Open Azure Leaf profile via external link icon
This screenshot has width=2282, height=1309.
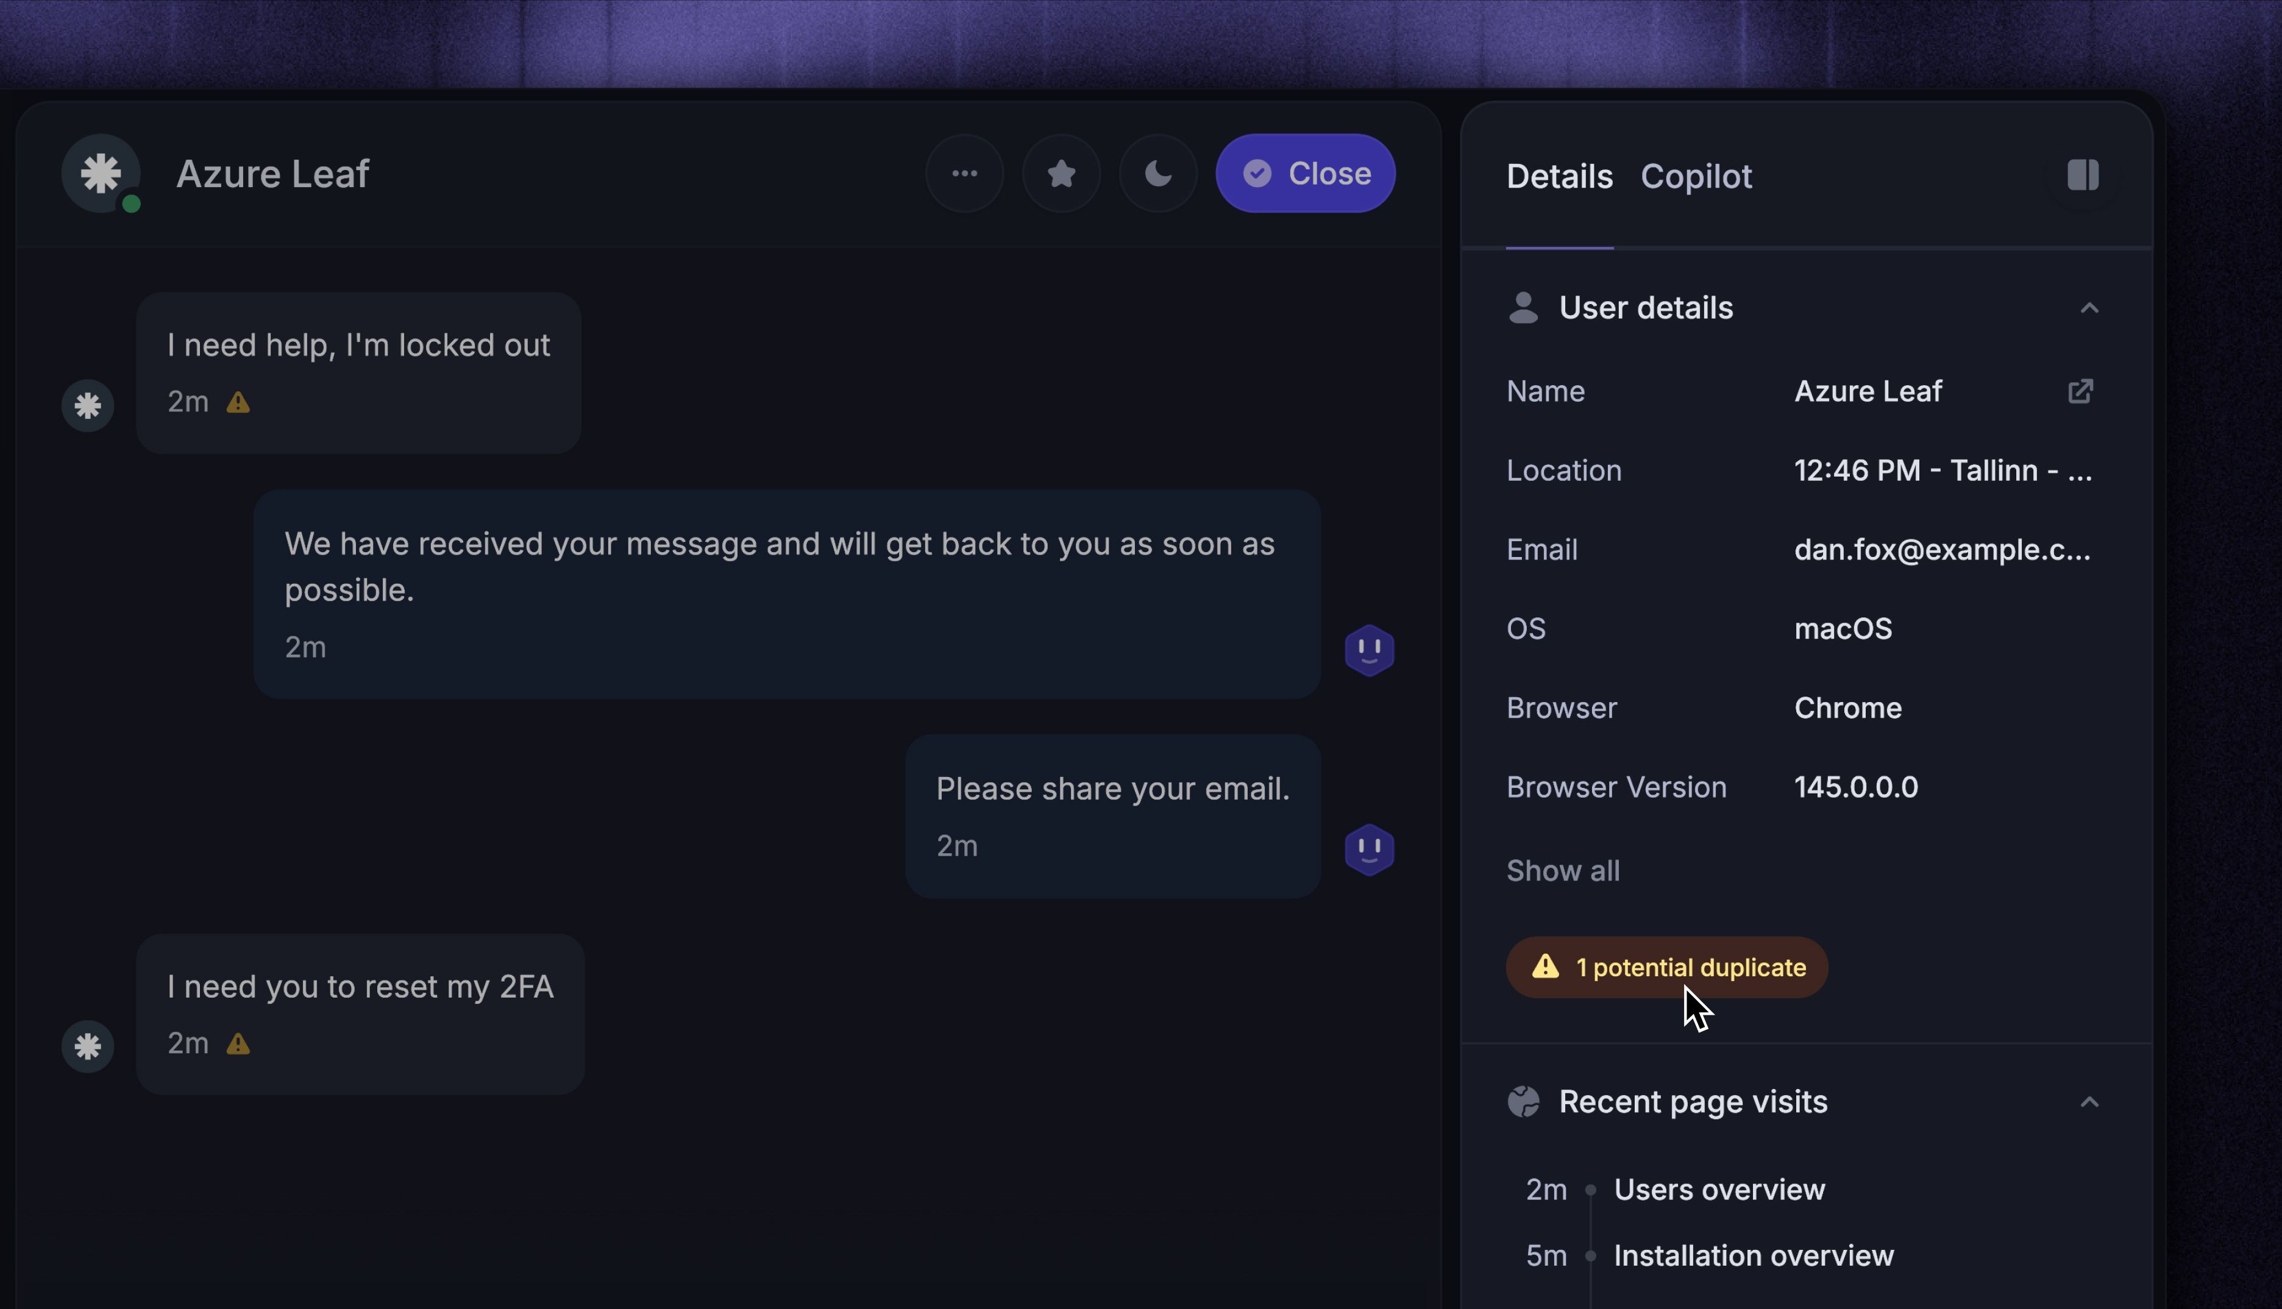(2079, 391)
